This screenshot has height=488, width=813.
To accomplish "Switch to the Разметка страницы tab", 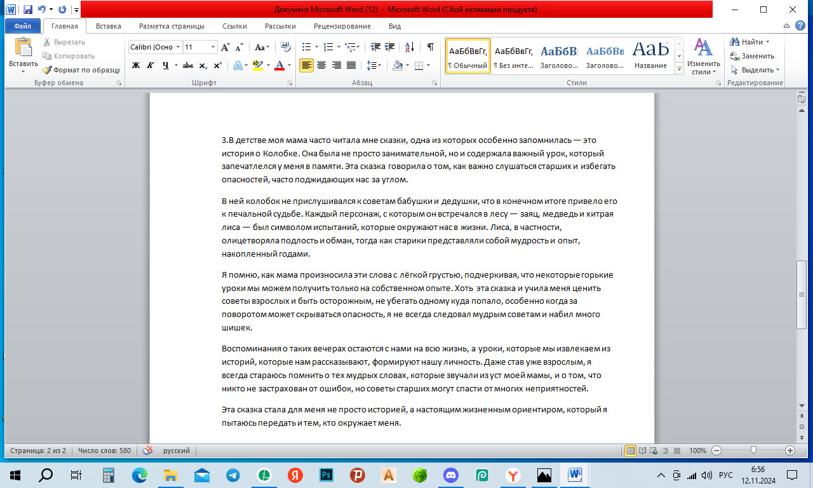I will (x=171, y=26).
